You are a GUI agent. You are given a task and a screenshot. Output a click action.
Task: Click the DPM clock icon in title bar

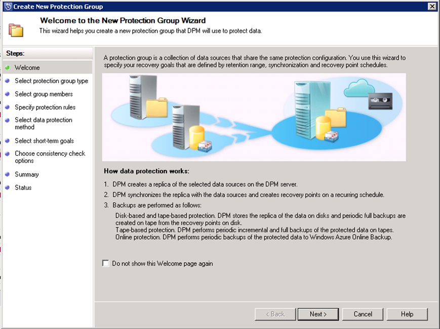(9, 7)
